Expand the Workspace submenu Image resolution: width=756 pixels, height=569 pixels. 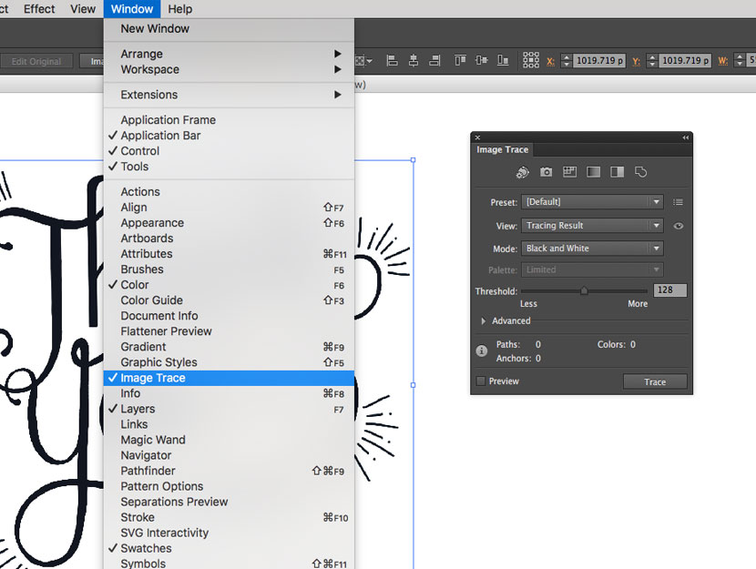tap(229, 69)
